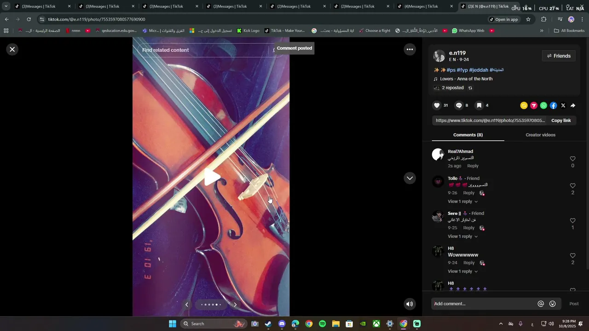589x331 pixels.
Task: Open the three-dot more options menu
Action: 410,50
